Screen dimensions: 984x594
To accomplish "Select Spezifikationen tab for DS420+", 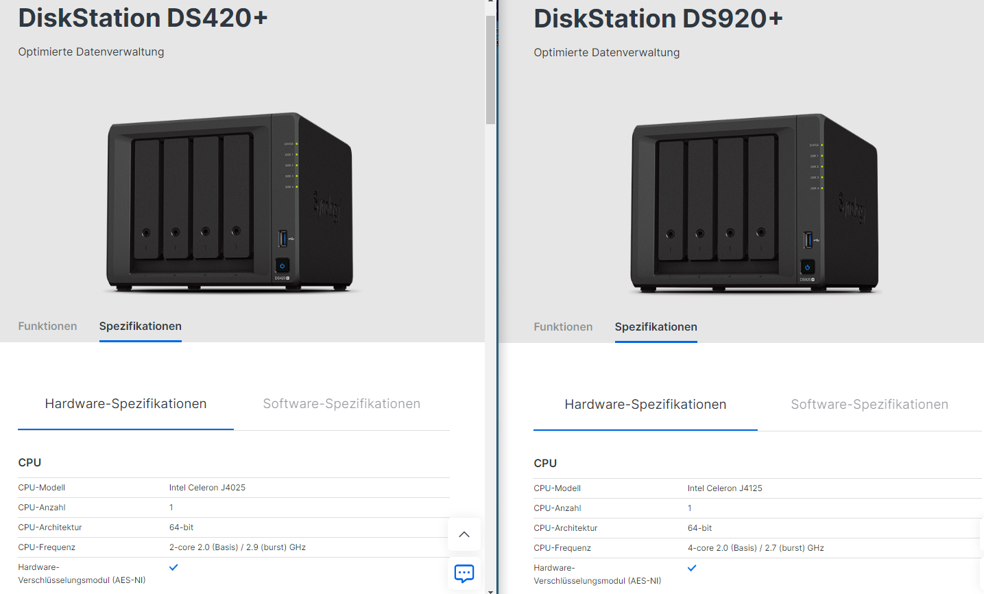I will click(x=141, y=326).
